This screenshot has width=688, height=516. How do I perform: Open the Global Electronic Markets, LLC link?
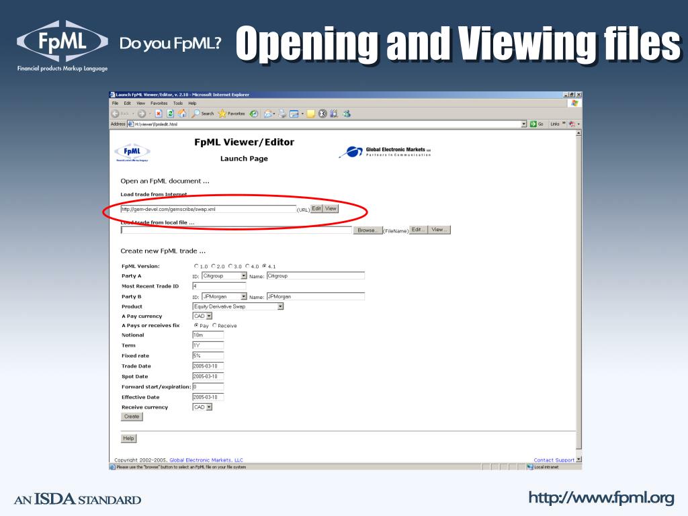(206, 460)
